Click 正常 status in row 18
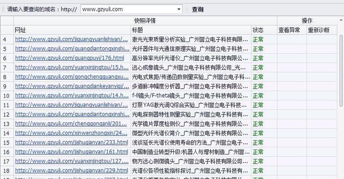The width and height of the screenshot is (344, 179). click(258, 170)
